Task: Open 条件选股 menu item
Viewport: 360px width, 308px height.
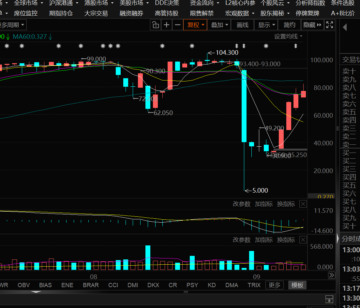Action: [x=342, y=3]
